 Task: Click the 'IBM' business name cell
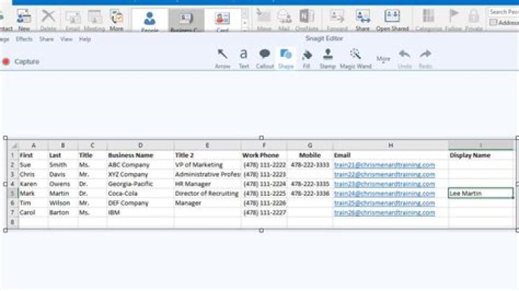141,212
